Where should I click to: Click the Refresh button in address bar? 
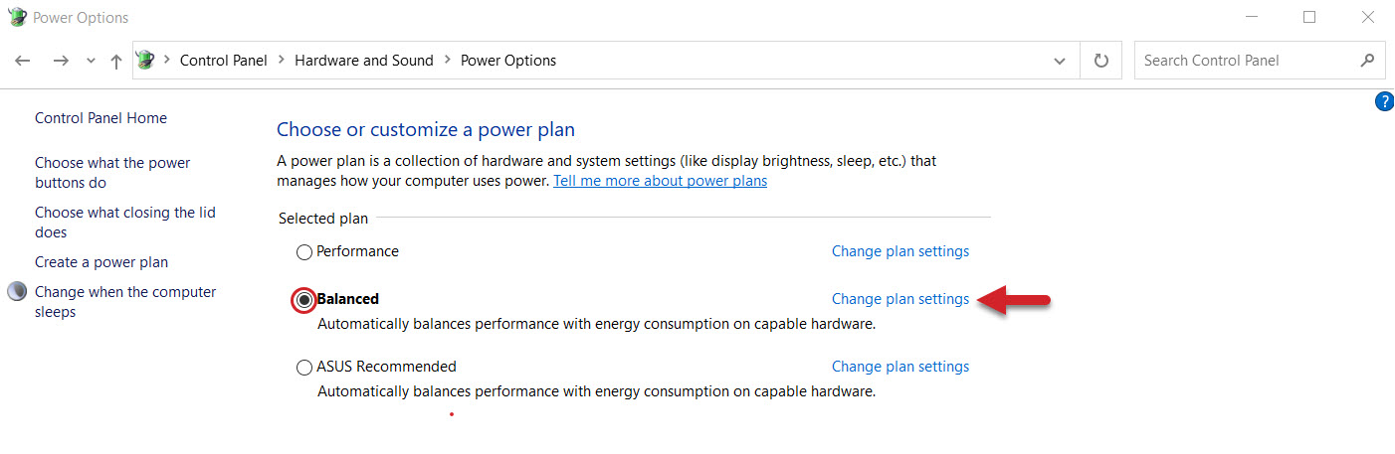pos(1100,61)
